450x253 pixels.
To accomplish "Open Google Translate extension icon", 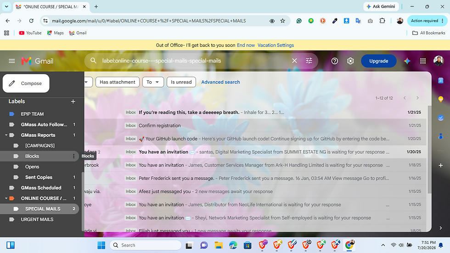I will (358, 21).
